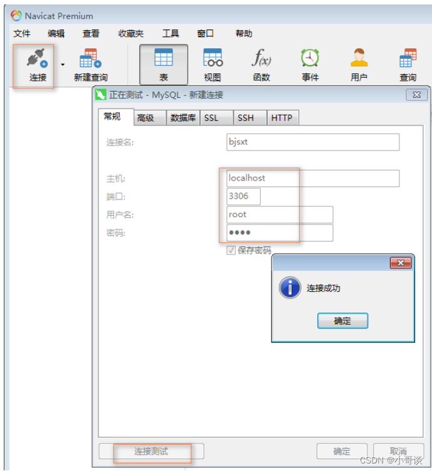Open the User (用户) icon
This screenshot has width=432, height=471.
[x=359, y=58]
